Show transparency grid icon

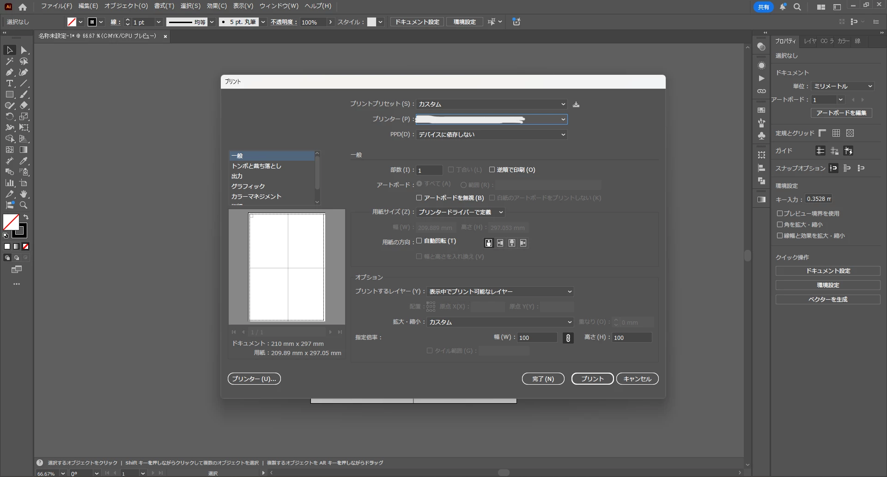[850, 133]
